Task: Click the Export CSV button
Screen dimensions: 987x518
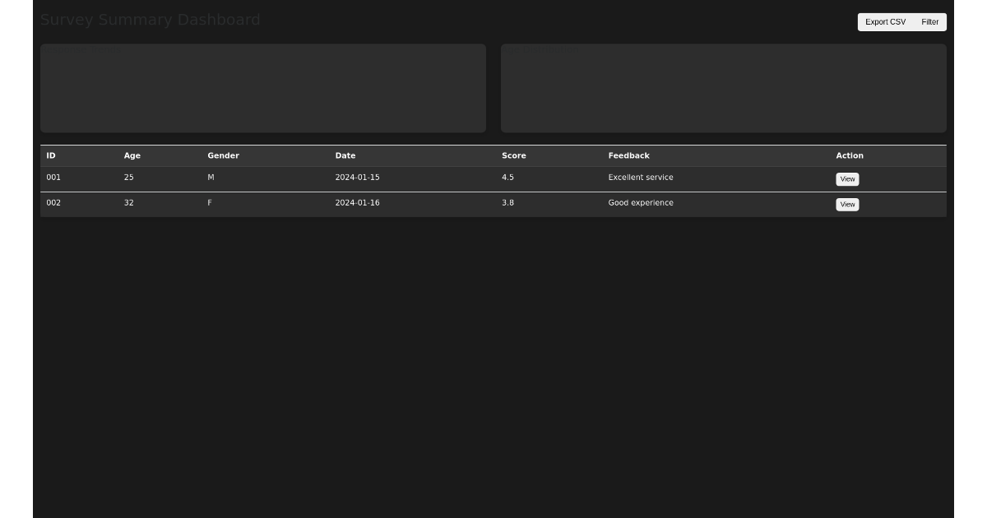Action: point(884,22)
